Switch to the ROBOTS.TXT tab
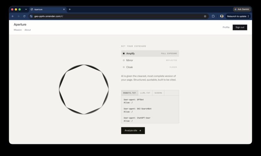The width and height of the screenshot is (261, 156). pos(130,93)
